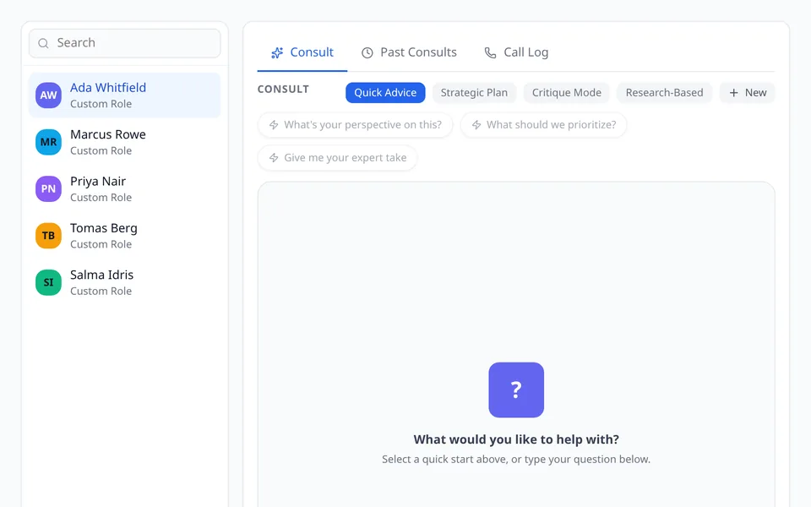Viewport: 811px width, 507px height.
Task: Open the Consult tab
Action: [302, 52]
